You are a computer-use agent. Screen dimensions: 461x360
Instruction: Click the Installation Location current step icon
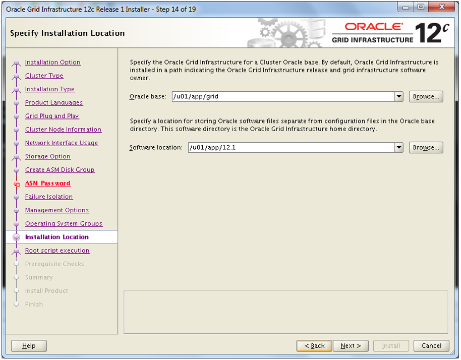[x=17, y=237]
